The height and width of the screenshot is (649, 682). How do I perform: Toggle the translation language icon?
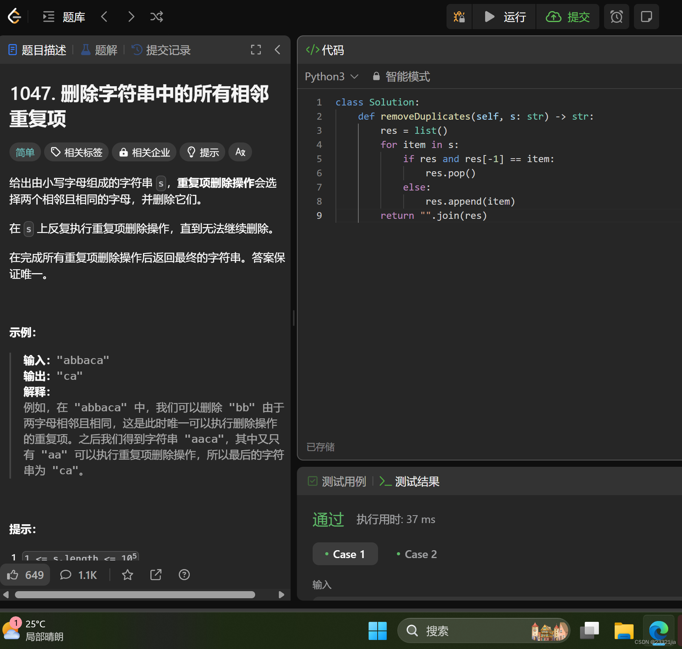pos(240,152)
